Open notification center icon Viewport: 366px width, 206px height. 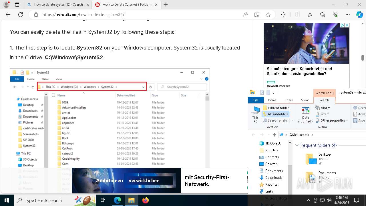(x=357, y=200)
